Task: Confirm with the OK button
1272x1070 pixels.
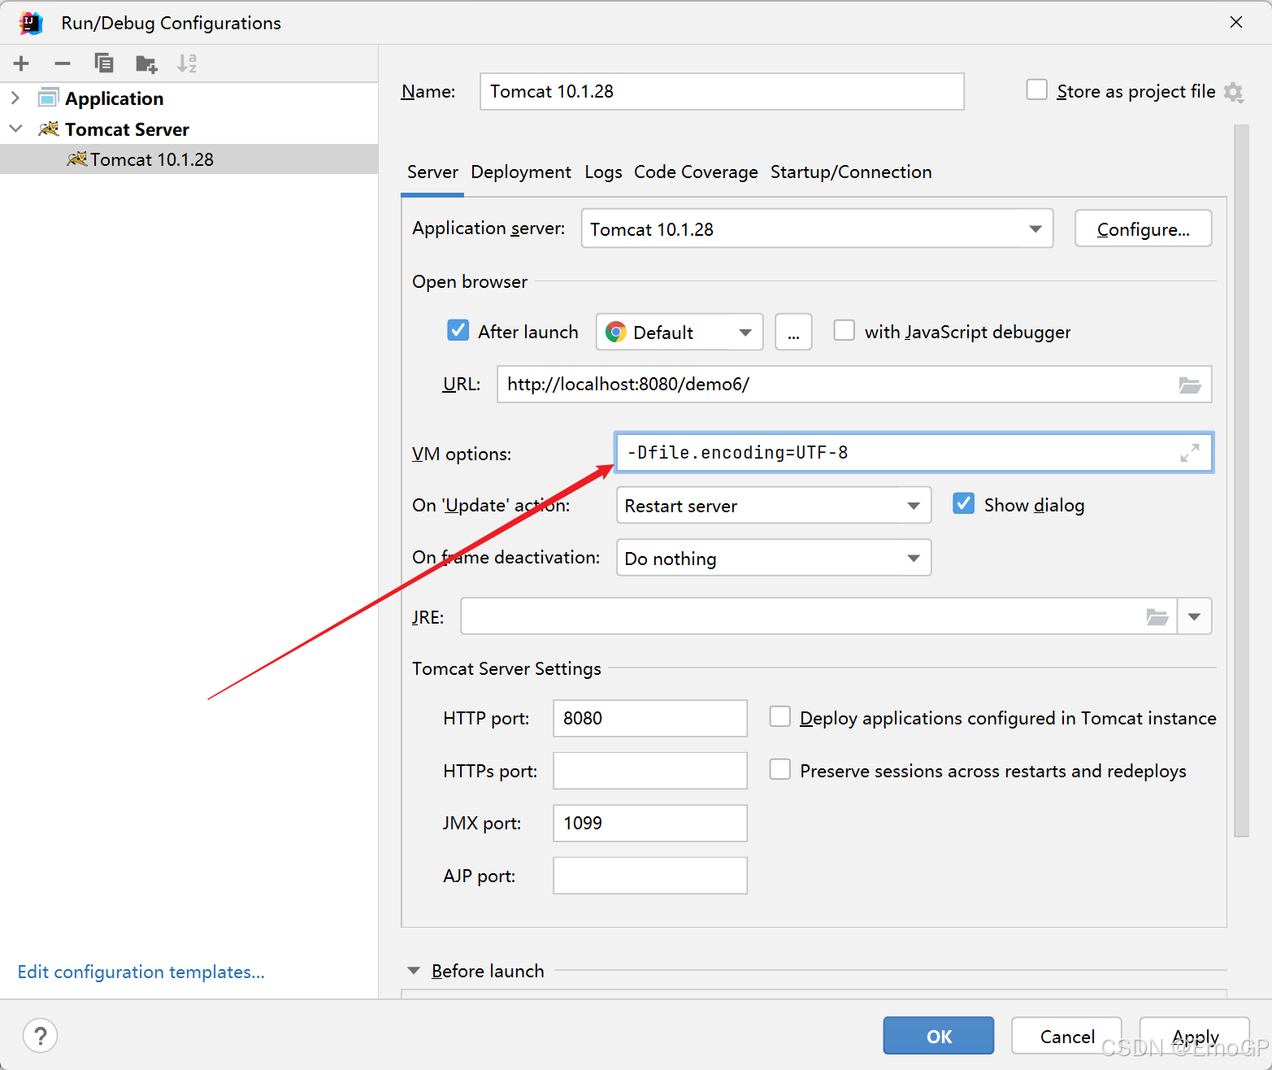Action: 939,1036
